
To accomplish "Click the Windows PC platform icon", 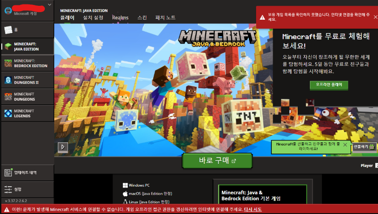I will tap(125, 185).
